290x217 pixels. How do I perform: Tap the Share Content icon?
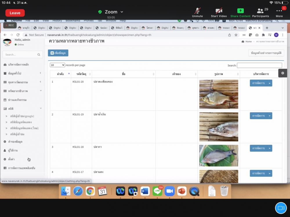[x=240, y=12]
